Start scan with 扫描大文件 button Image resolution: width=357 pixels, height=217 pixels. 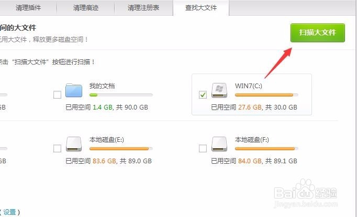click(318, 33)
